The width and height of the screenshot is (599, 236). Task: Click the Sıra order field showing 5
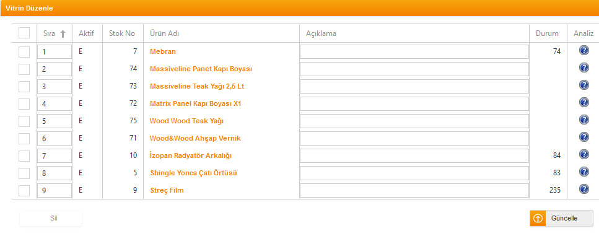(55, 121)
